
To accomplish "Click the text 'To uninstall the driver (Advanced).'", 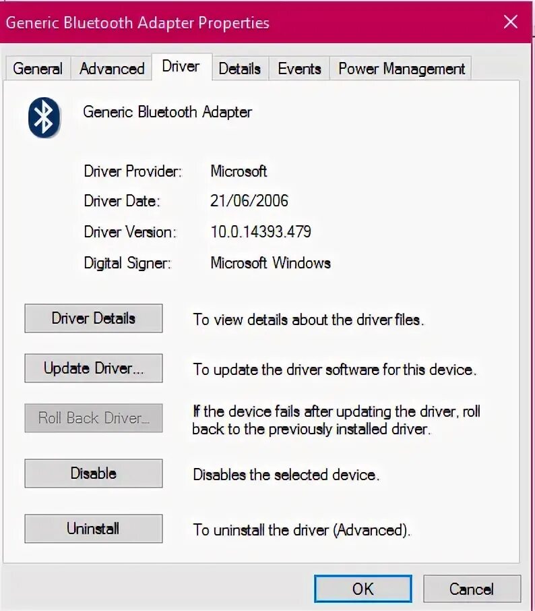I will pos(302,530).
